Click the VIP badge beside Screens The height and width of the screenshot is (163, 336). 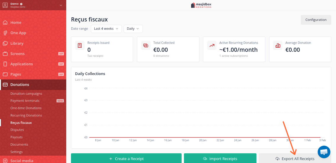[x=61, y=54]
